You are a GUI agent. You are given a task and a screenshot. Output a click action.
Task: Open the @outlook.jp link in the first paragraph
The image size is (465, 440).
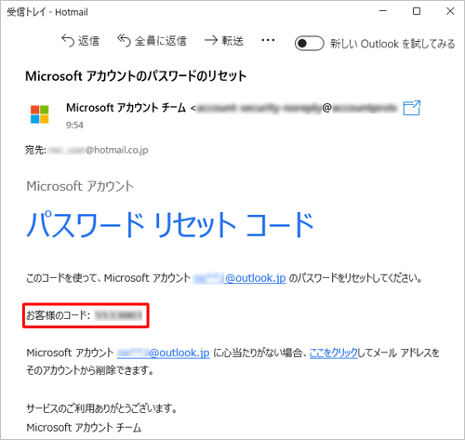click(239, 278)
